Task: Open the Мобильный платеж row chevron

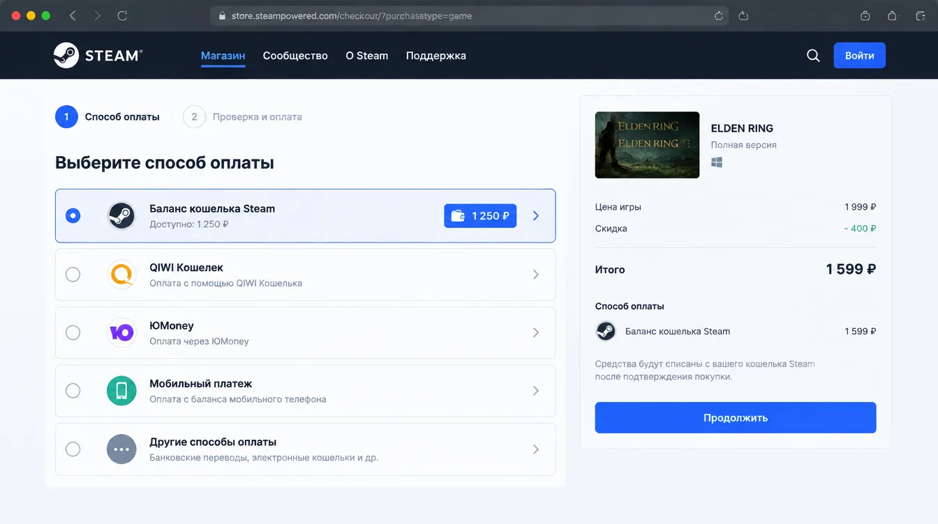Action: [536, 391]
